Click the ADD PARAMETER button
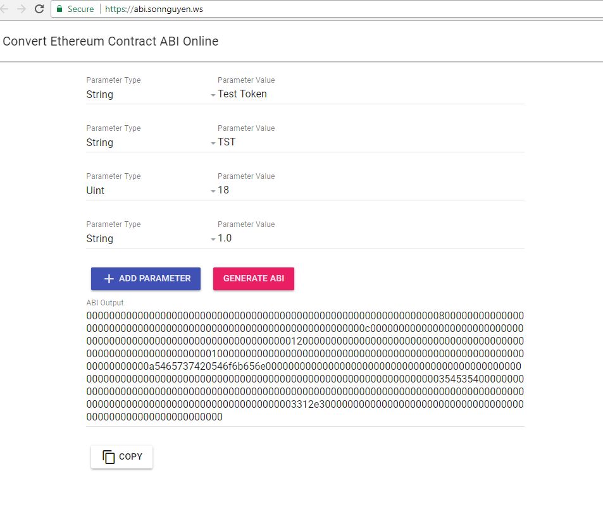Image resolution: width=603 pixels, height=514 pixels. tap(146, 279)
